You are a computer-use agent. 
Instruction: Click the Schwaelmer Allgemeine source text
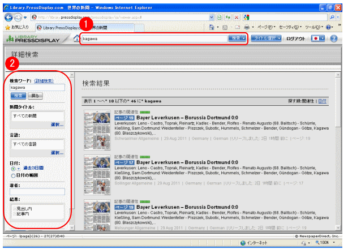[137, 139]
